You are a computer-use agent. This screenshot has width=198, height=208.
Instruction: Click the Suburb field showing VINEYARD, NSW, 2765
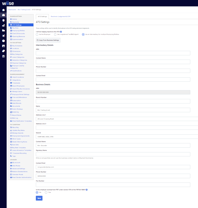(x=117, y=137)
